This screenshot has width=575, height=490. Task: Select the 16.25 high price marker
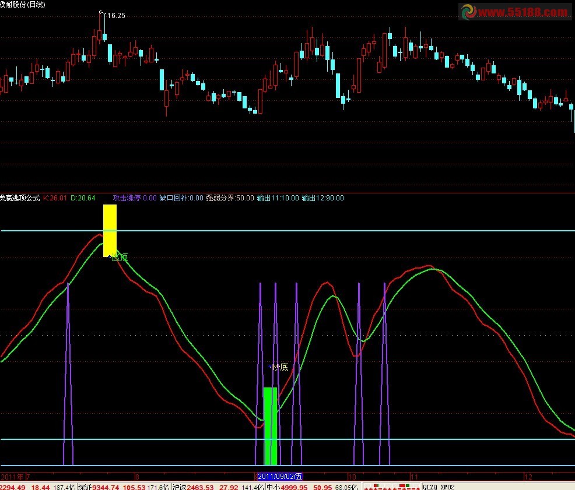point(115,16)
